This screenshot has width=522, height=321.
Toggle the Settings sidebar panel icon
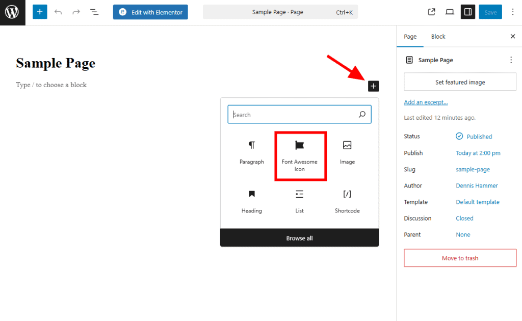tap(467, 12)
